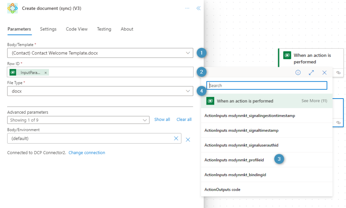The image size is (346, 208).
Task: Remove the Body/Environment advanced parameter
Action: [x=188, y=139]
